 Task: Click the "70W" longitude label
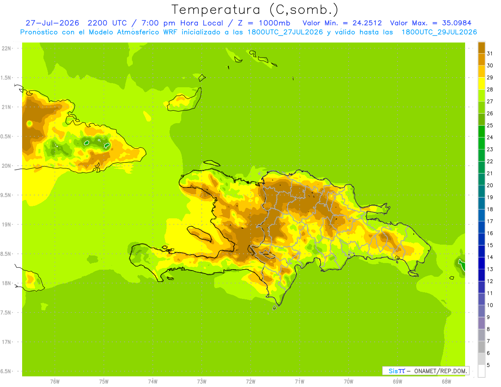point(349,381)
